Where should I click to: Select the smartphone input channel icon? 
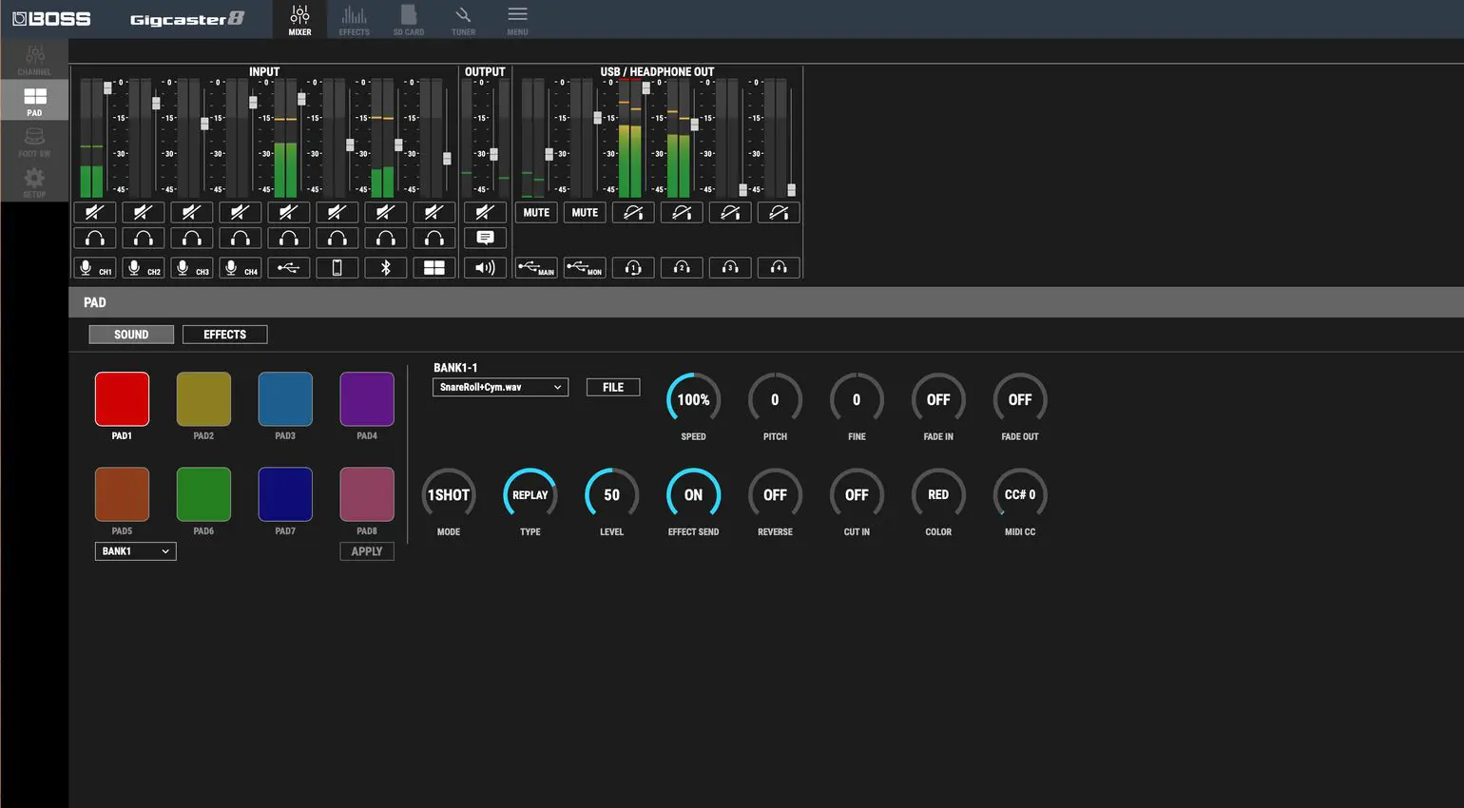coord(337,267)
